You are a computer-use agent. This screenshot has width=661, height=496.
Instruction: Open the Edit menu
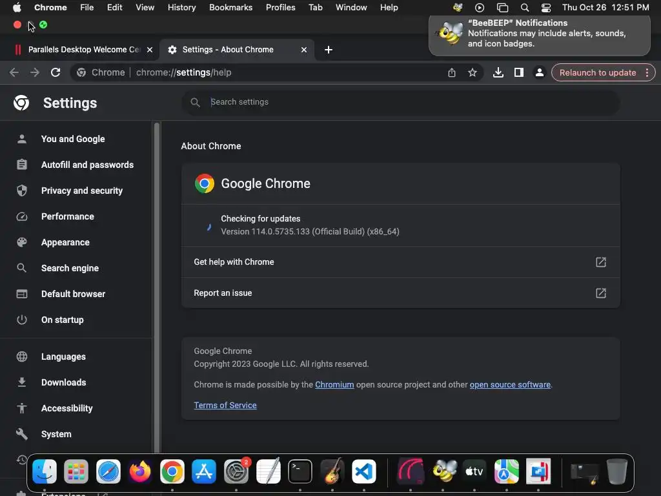[x=115, y=7]
